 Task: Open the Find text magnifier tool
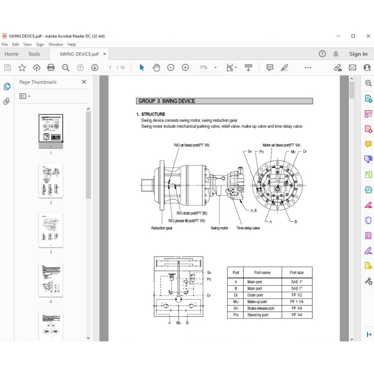tap(66, 68)
